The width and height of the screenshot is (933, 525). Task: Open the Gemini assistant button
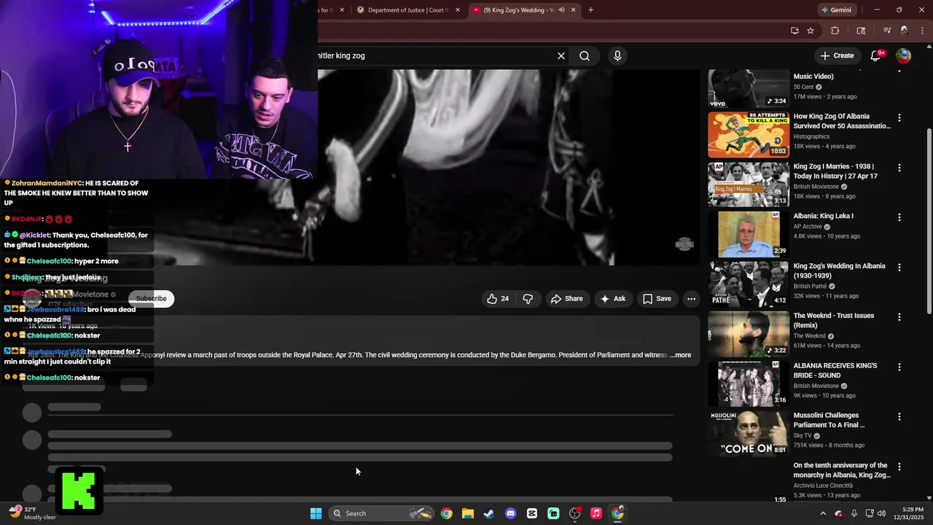(836, 10)
